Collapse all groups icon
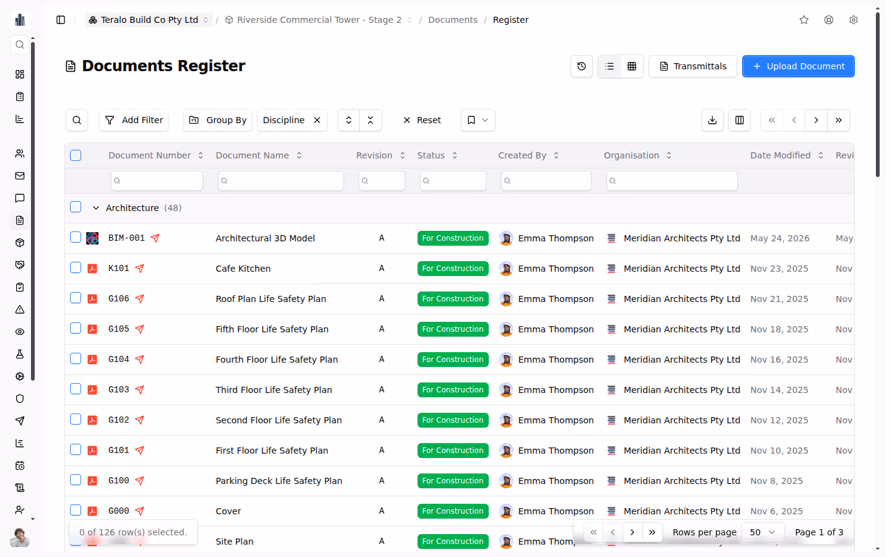 click(x=370, y=120)
